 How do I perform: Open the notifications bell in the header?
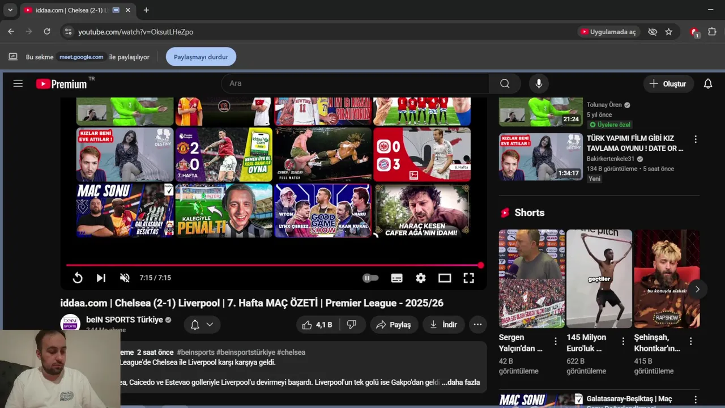coord(707,84)
